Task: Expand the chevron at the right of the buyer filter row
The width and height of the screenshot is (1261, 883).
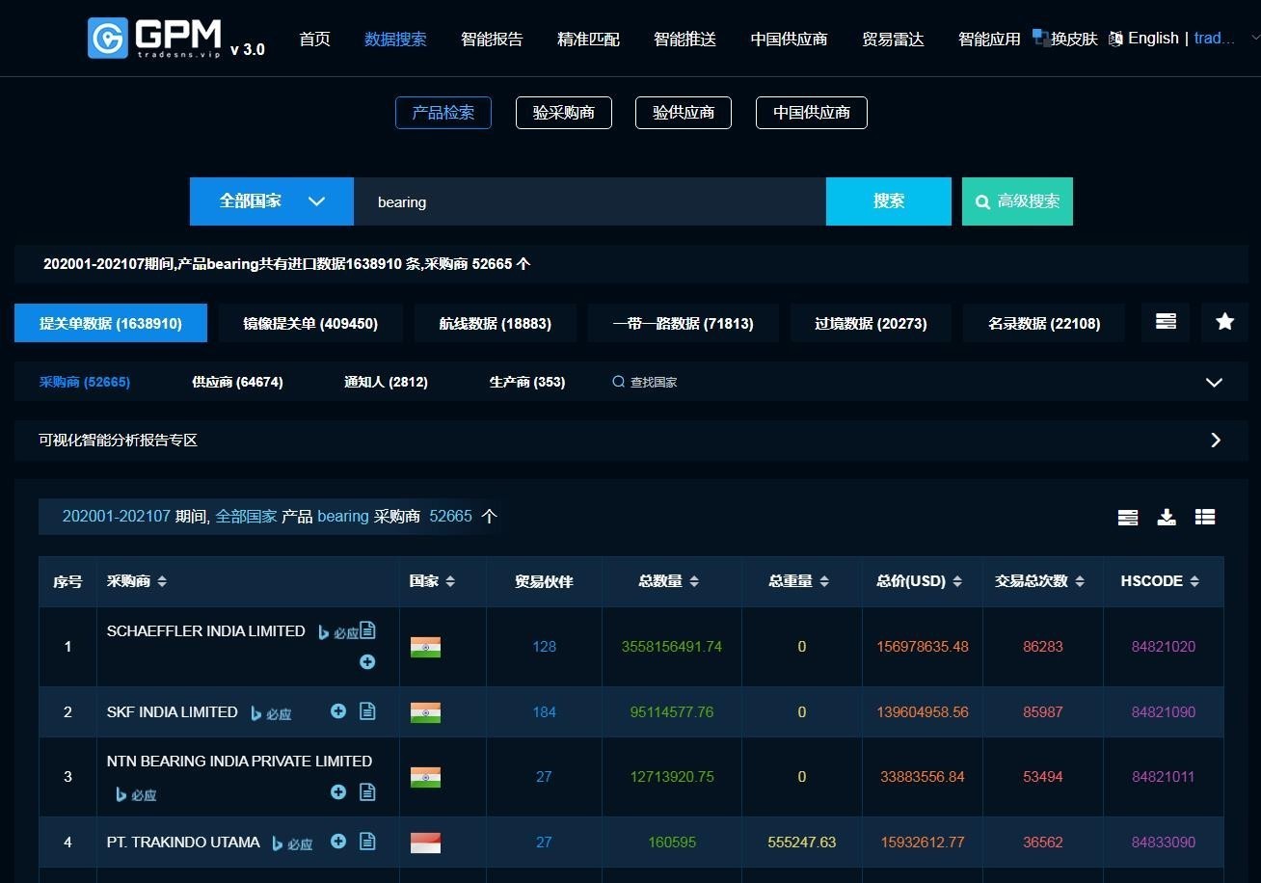Action: point(1214,382)
